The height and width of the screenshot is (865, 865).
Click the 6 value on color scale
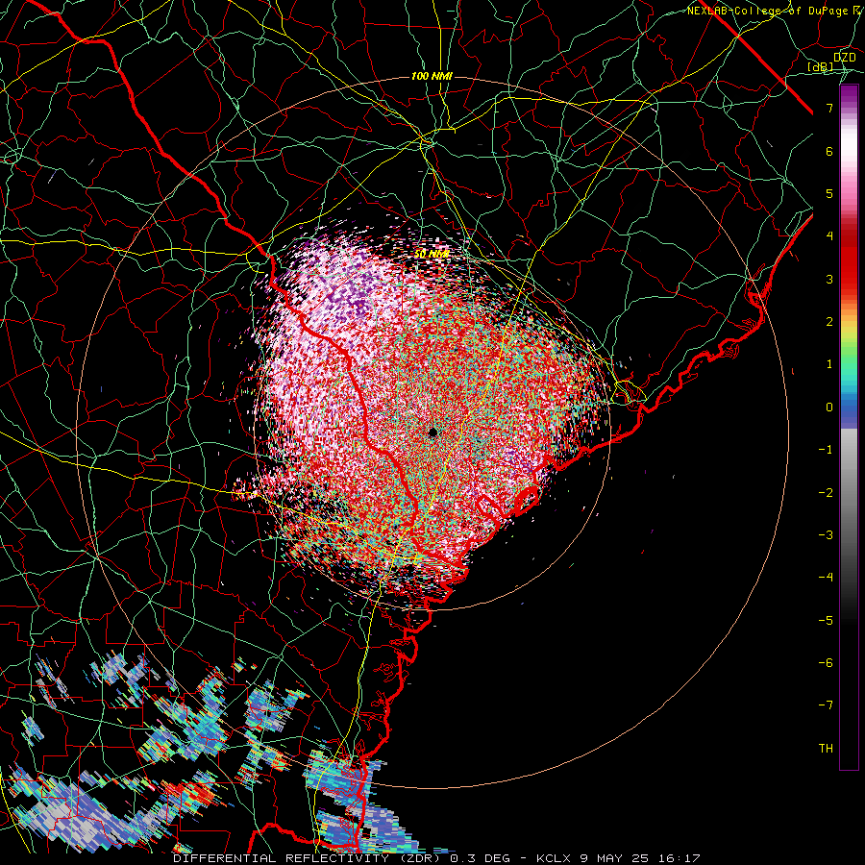[x=829, y=151]
